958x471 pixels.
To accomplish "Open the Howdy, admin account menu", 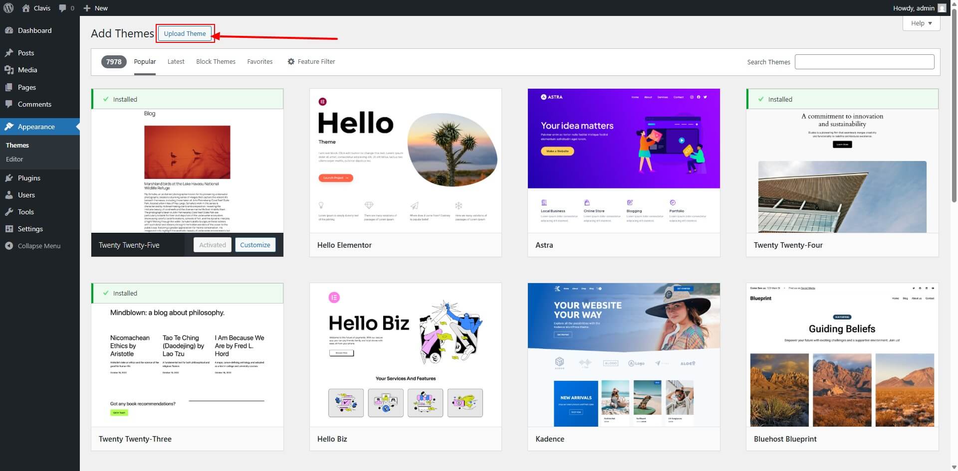I will [913, 8].
